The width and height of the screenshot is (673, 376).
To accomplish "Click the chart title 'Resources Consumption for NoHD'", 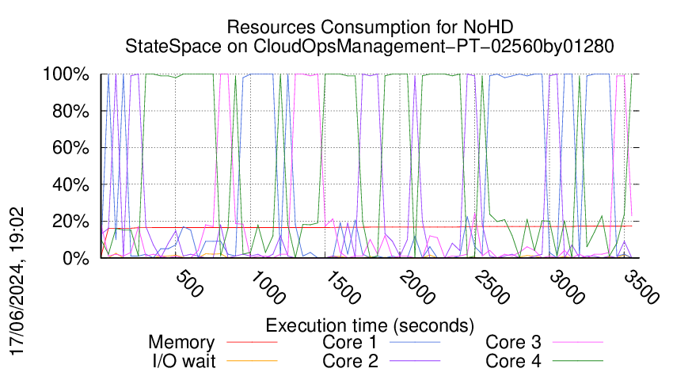I will coord(370,27).
